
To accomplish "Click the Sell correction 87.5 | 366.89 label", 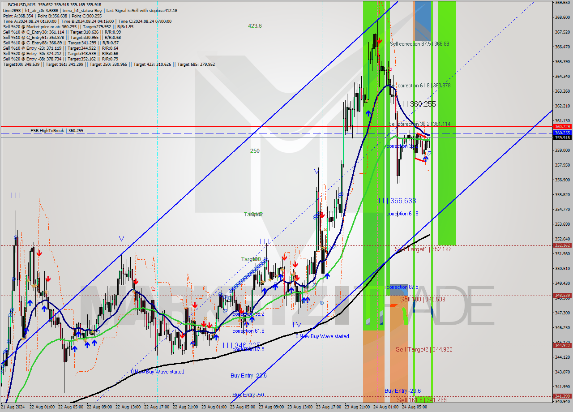I will click(x=419, y=44).
